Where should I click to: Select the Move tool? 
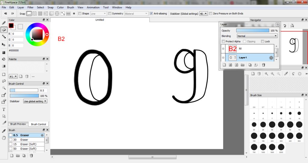(4, 45)
